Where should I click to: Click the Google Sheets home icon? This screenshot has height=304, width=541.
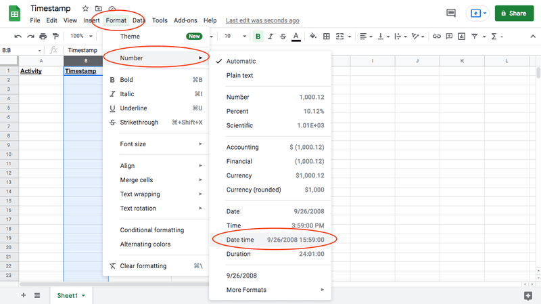pos(14,14)
